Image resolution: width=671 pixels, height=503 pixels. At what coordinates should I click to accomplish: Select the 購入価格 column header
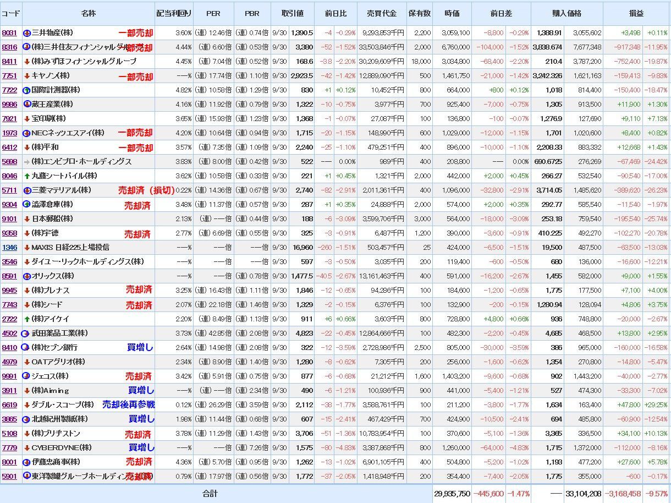[566, 13]
